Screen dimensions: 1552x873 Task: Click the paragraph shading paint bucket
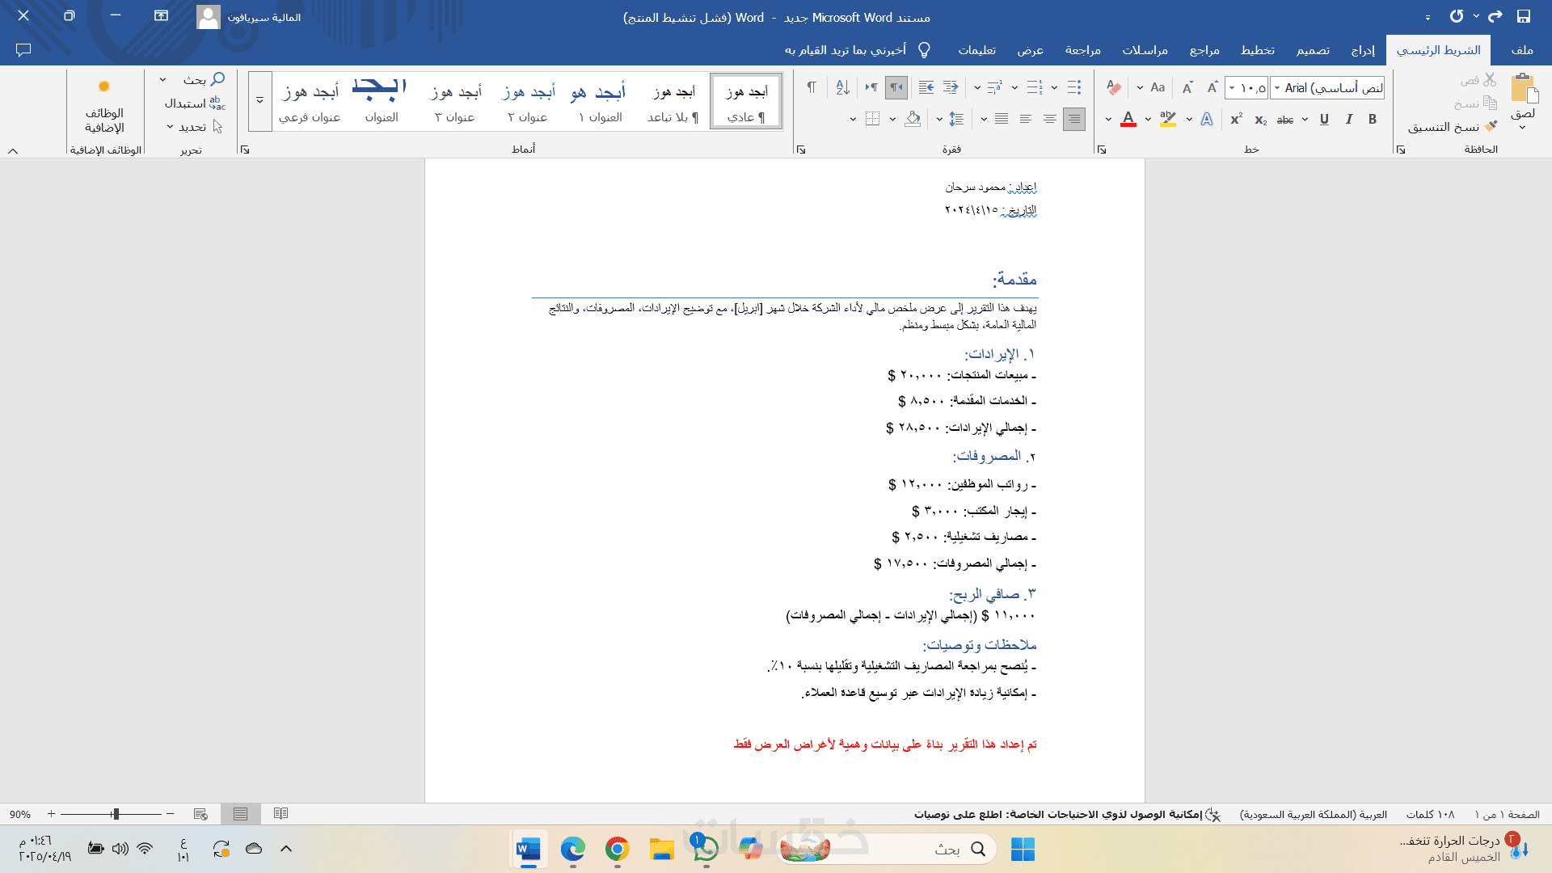(x=913, y=120)
